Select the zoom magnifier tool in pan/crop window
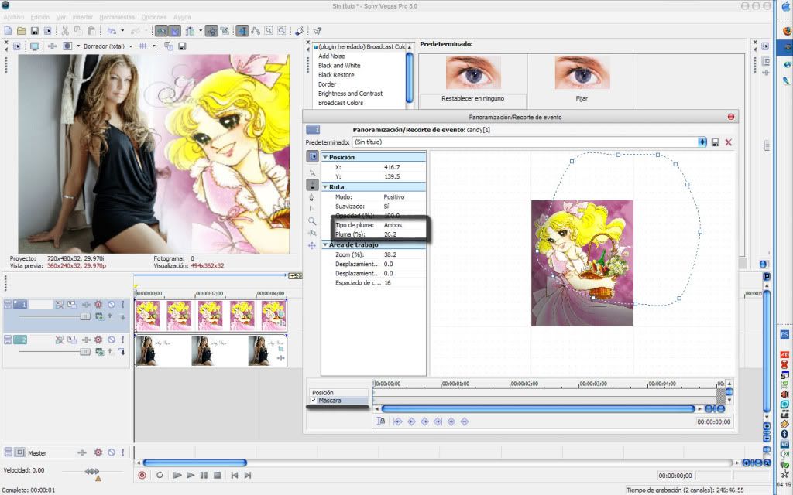 coord(312,220)
